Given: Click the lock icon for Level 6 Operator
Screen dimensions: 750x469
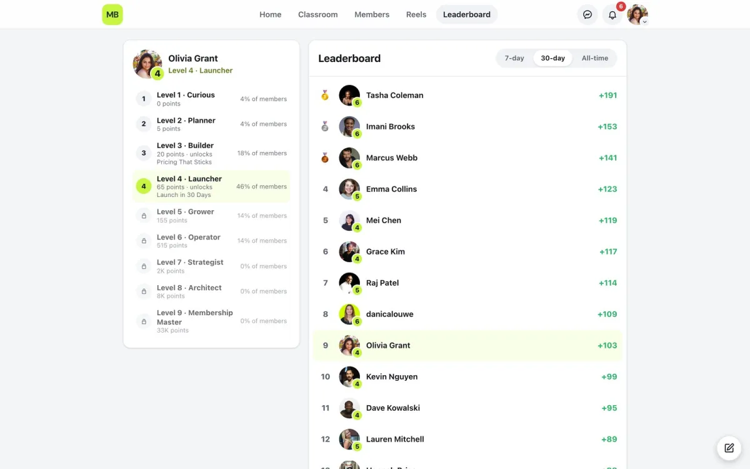Looking at the screenshot, I should click(144, 241).
